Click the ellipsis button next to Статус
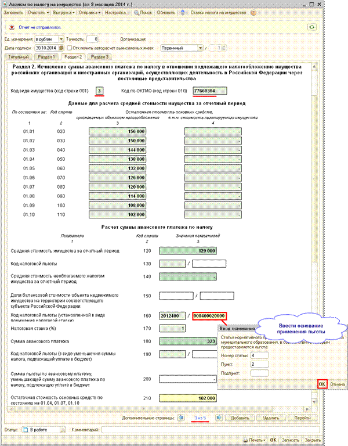 63,430
